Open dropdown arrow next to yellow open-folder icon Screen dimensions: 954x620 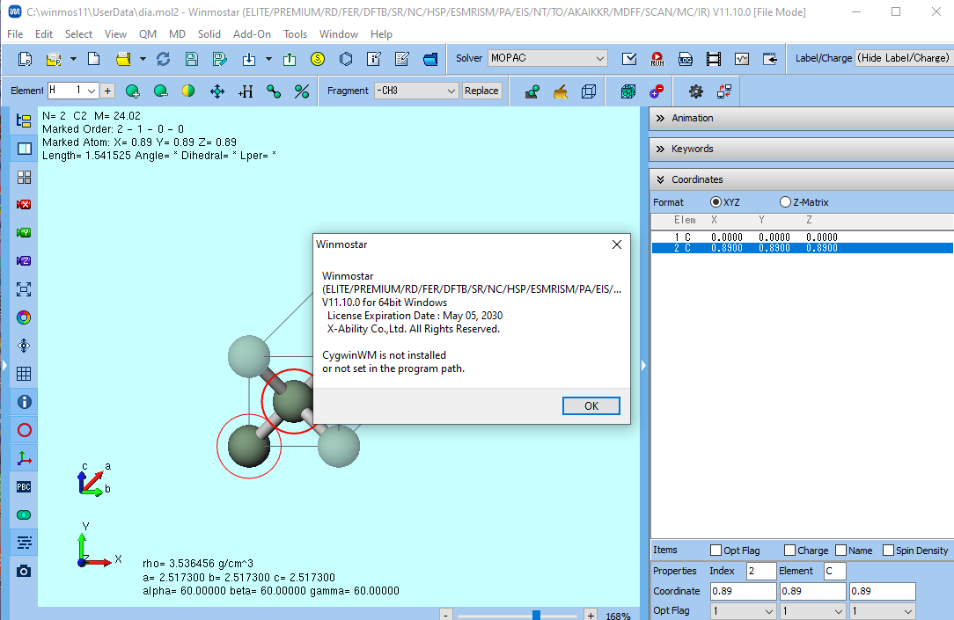click(x=143, y=59)
